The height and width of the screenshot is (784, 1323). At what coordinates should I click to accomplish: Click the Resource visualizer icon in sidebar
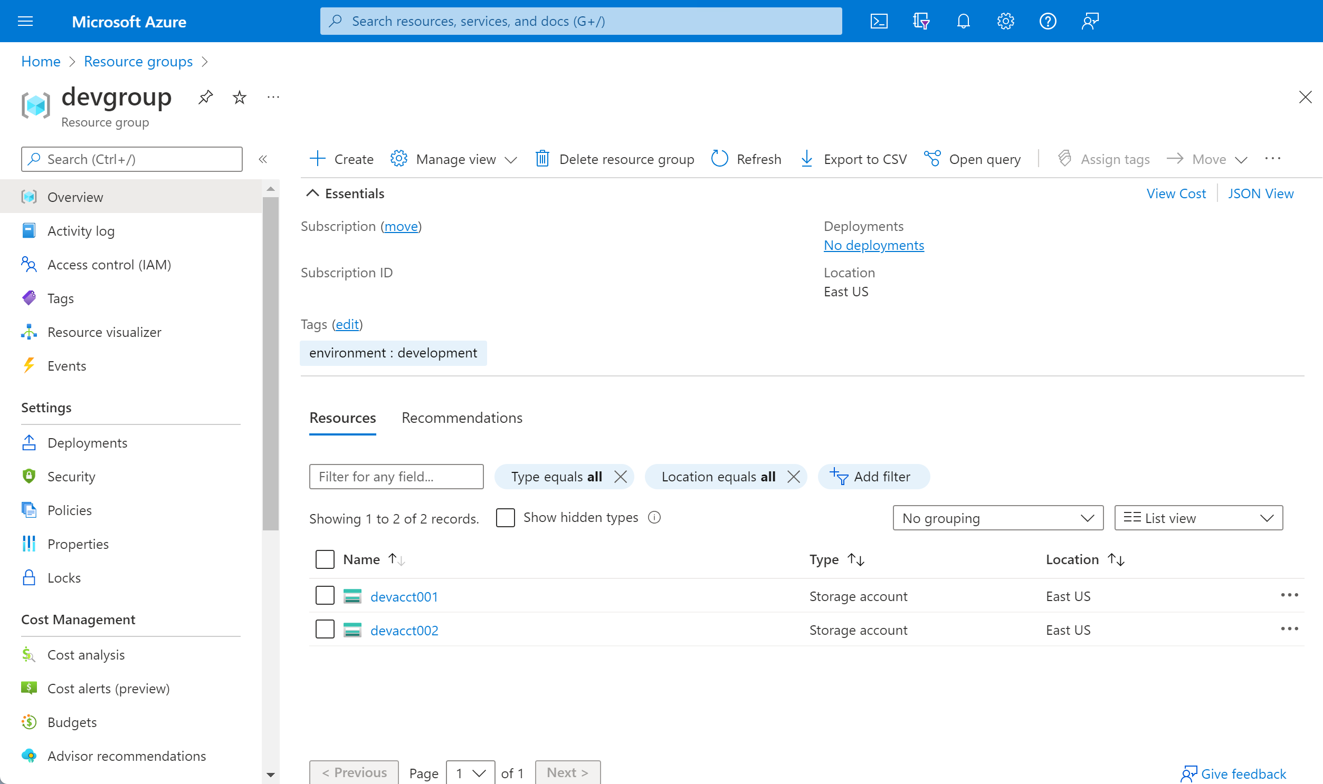tap(30, 331)
